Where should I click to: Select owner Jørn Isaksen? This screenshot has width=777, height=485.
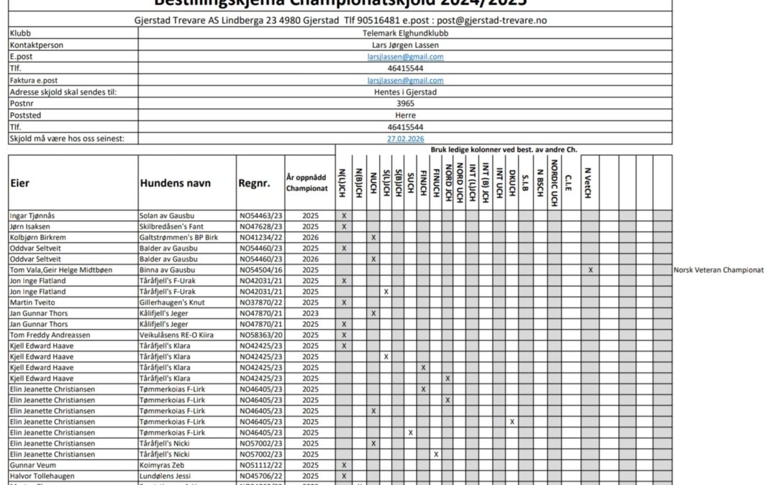pyautogui.click(x=29, y=226)
